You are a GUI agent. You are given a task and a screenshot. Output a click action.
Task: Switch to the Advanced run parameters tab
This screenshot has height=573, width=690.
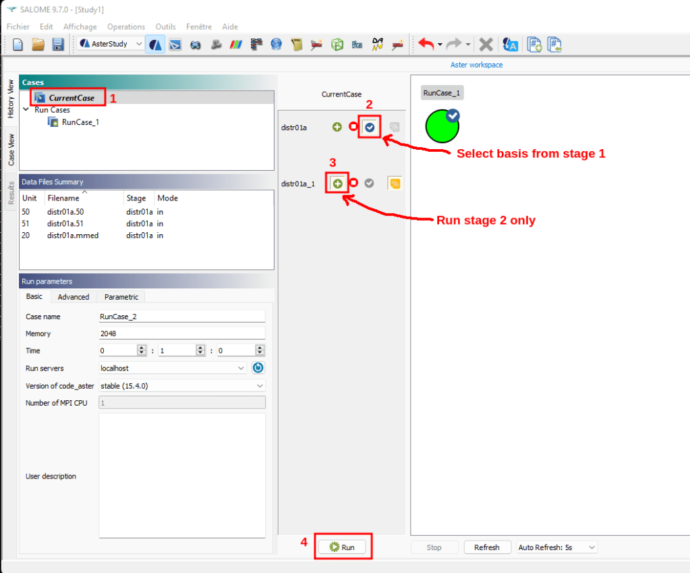(74, 297)
